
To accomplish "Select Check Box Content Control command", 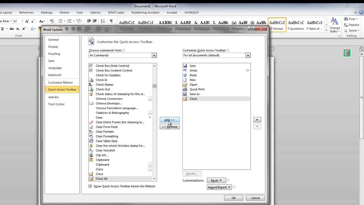I will click(114, 71).
